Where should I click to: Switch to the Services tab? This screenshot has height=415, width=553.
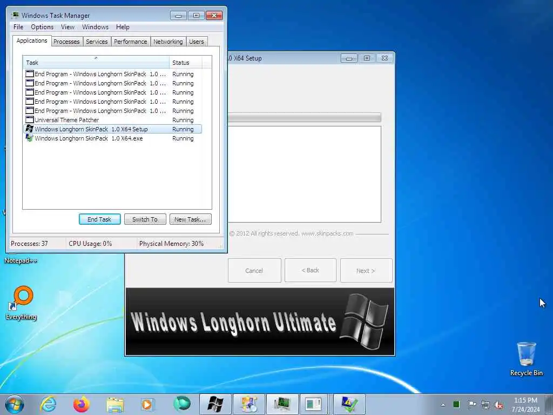pyautogui.click(x=97, y=42)
